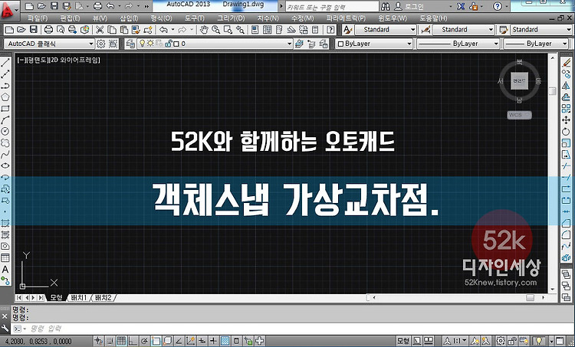Click the Help question mark in standard toolbar
The height and width of the screenshot is (347, 575).
pos(330,30)
